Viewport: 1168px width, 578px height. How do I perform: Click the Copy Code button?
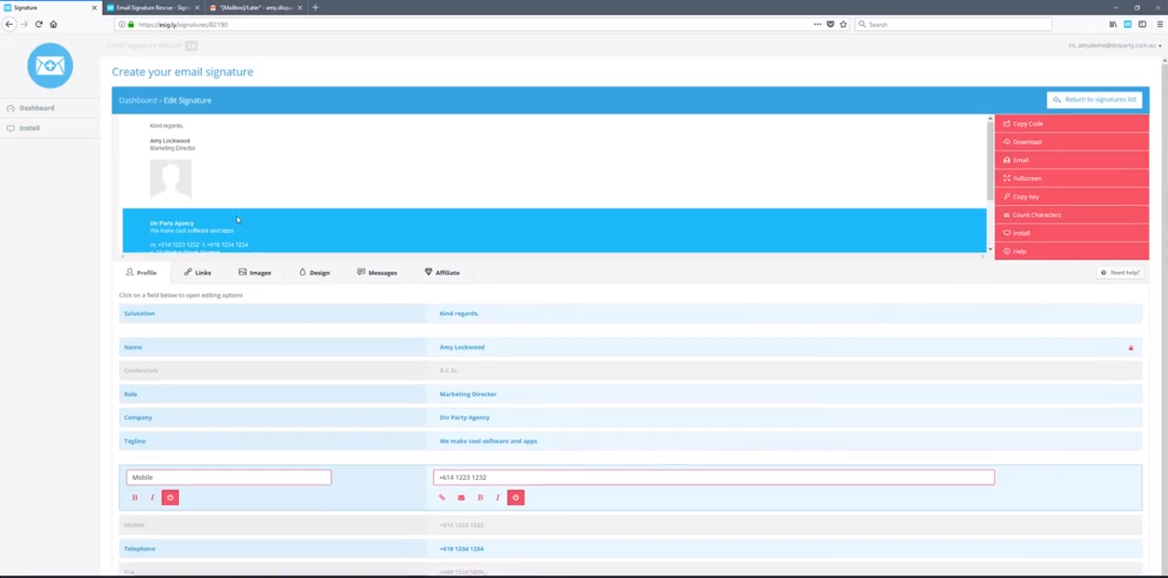click(x=1071, y=124)
